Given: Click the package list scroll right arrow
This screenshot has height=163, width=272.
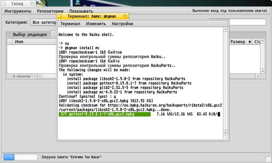Looking at the screenshot, I should point(258,76).
